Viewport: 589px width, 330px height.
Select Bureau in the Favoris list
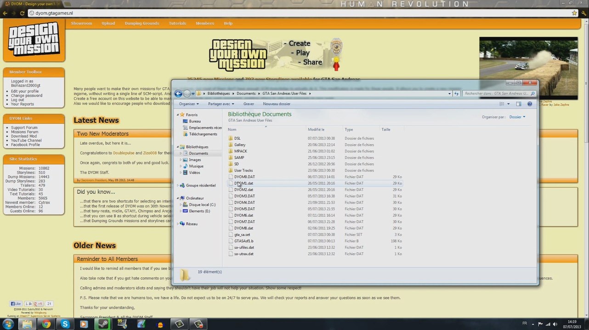tap(194, 121)
